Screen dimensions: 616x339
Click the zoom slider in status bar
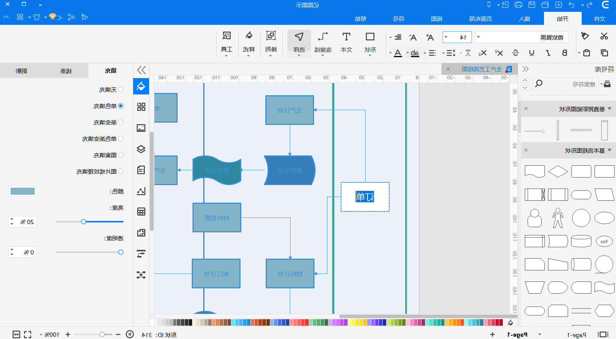[x=102, y=334]
